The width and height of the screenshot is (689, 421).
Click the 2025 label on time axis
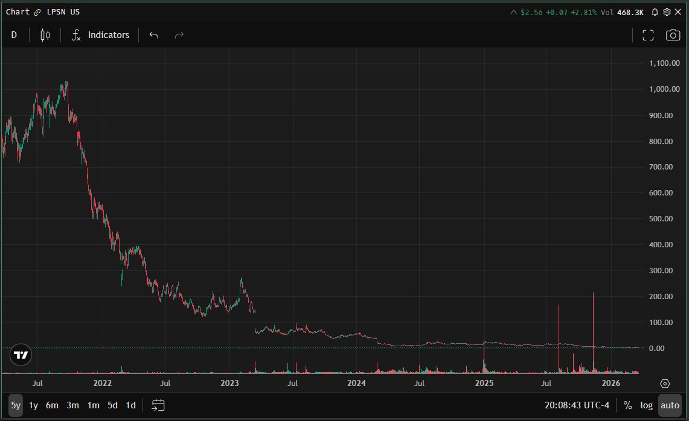click(484, 383)
